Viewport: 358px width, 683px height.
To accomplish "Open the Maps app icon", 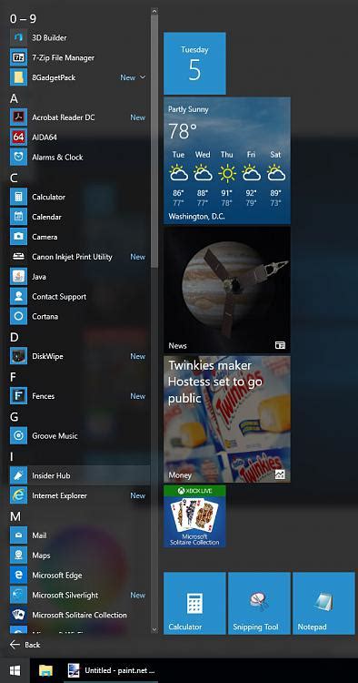I will tap(18, 556).
